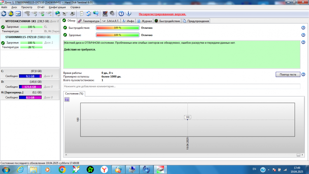309x174 pixels.
Task: Open Yandex Browser from taskbar
Action: [104, 169]
